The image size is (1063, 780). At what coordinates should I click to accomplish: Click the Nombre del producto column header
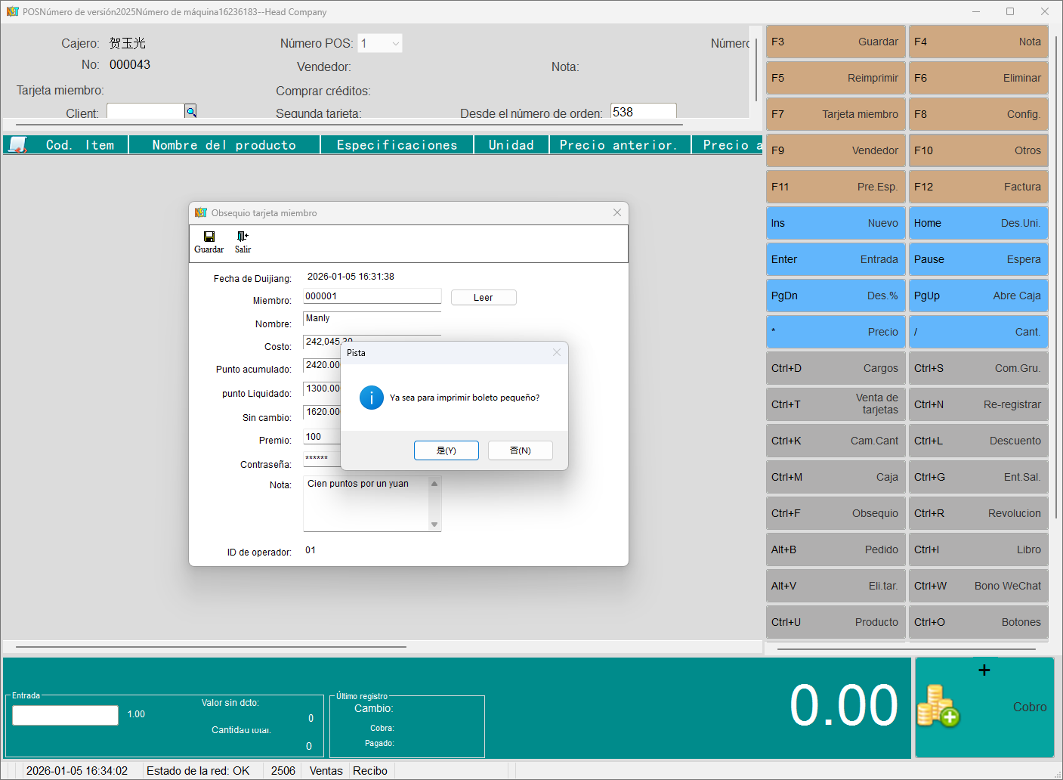coord(224,145)
